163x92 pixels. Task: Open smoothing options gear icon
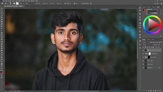[x=75, y=3]
